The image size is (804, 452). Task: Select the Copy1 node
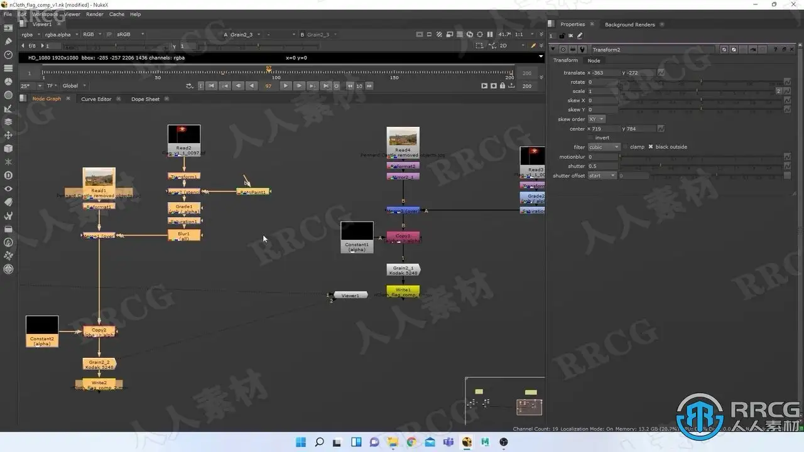[403, 238]
